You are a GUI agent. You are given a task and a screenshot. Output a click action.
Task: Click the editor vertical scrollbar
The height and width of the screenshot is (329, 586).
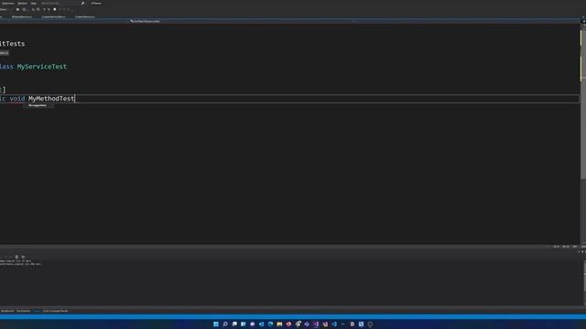coord(582,134)
